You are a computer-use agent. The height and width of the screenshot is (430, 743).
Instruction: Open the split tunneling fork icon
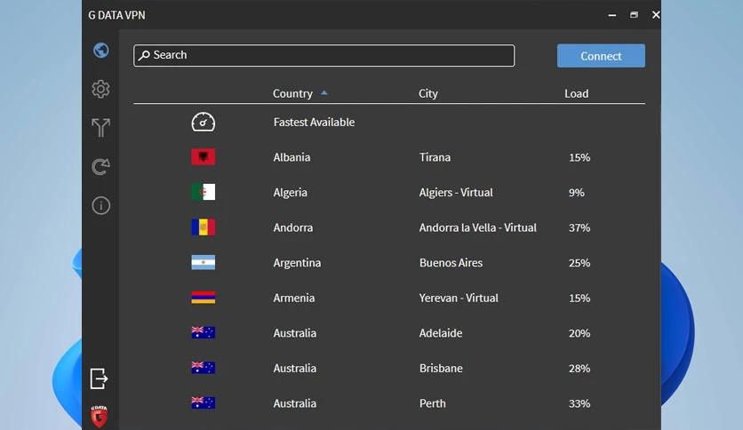[x=100, y=127]
